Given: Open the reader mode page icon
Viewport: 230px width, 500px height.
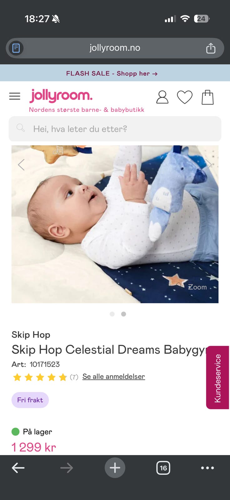Looking at the screenshot, I should [16, 48].
